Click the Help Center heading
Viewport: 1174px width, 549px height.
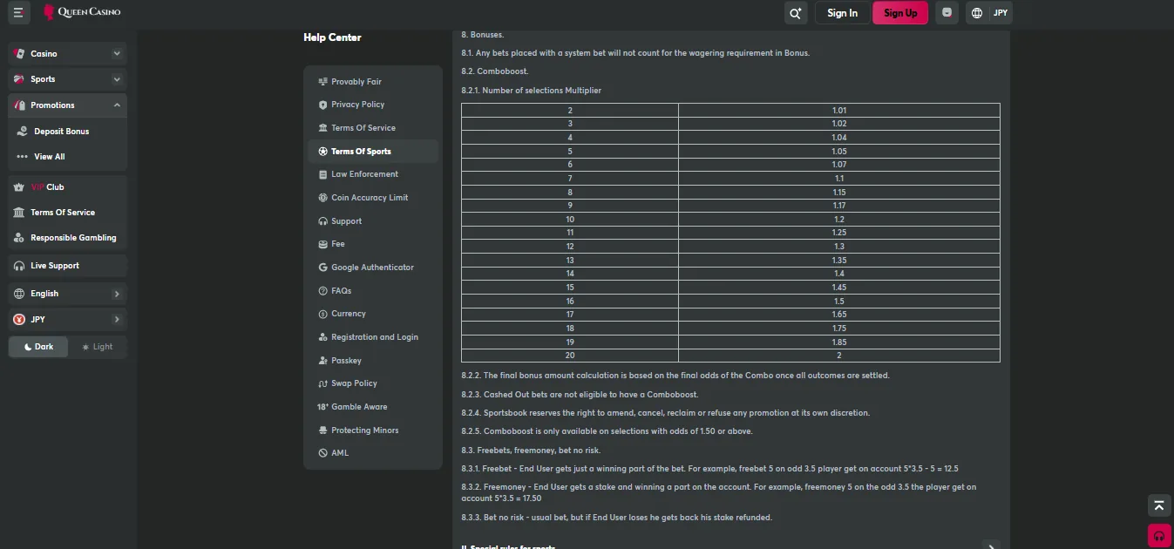pyautogui.click(x=332, y=37)
